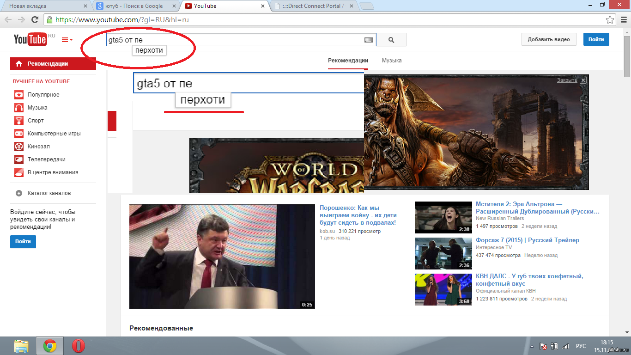The image size is (631, 355).
Task: Switch to the 'Рекомендации' content tab
Action: [348, 61]
